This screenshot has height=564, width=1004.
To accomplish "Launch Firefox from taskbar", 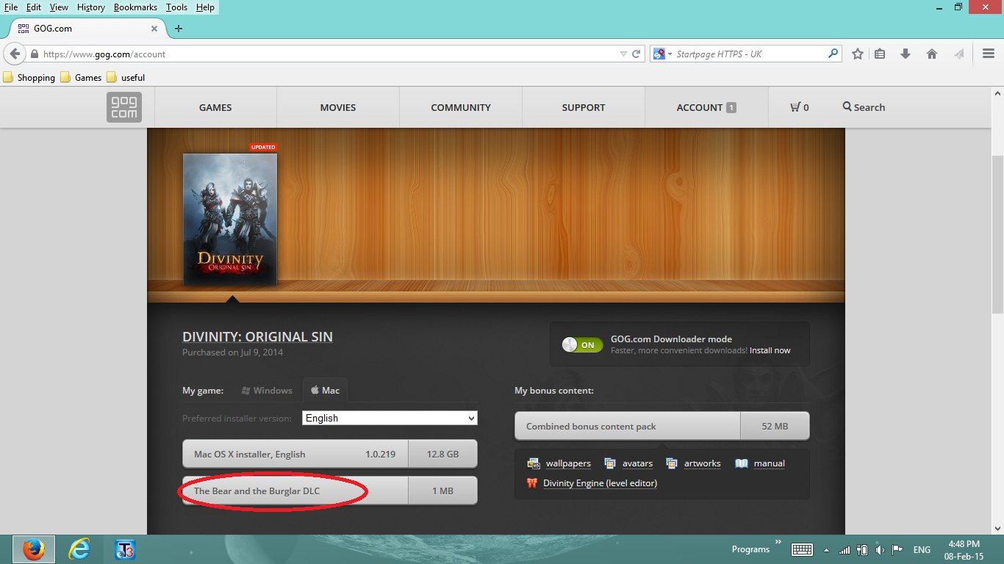I will pyautogui.click(x=33, y=549).
